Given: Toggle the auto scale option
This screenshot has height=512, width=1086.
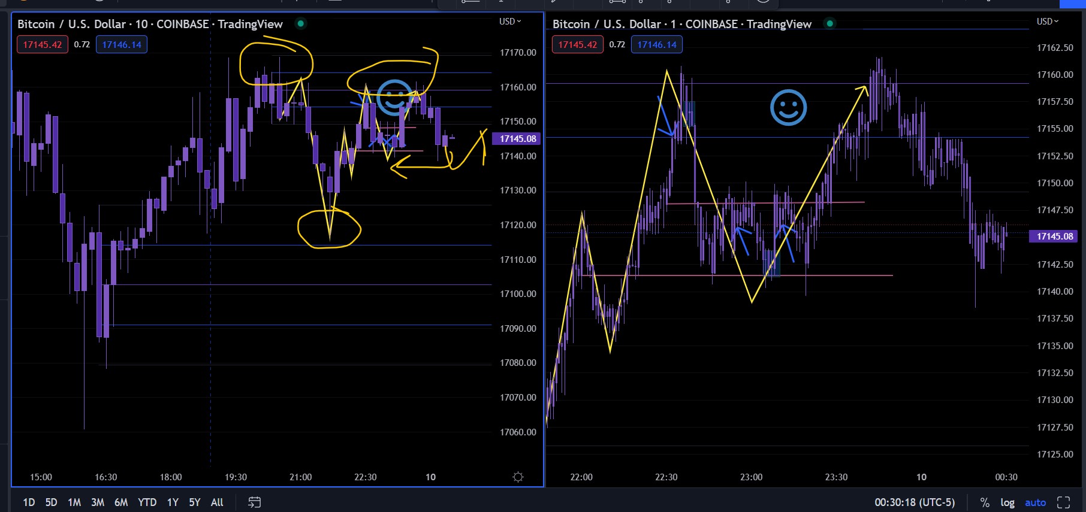Looking at the screenshot, I should tap(1035, 502).
